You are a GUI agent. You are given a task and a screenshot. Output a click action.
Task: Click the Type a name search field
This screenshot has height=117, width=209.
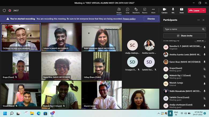tap(182, 29)
